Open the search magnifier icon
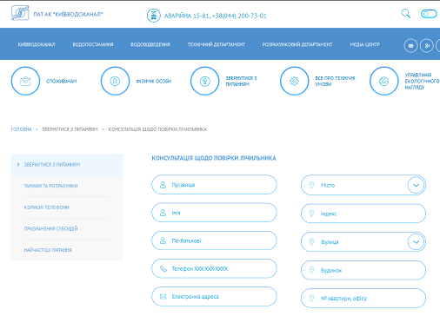The height and width of the screenshot is (316, 440). tap(406, 14)
